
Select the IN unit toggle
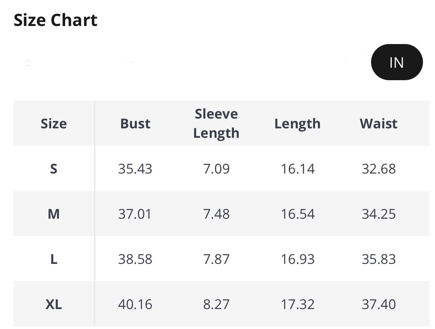point(397,62)
